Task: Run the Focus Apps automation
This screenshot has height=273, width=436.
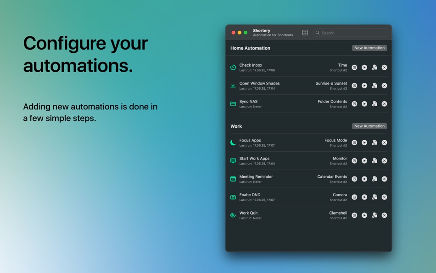Action: (x=364, y=142)
